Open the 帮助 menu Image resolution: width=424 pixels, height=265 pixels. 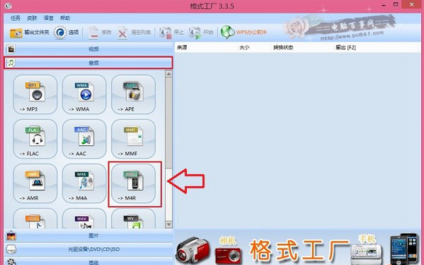click(x=65, y=18)
